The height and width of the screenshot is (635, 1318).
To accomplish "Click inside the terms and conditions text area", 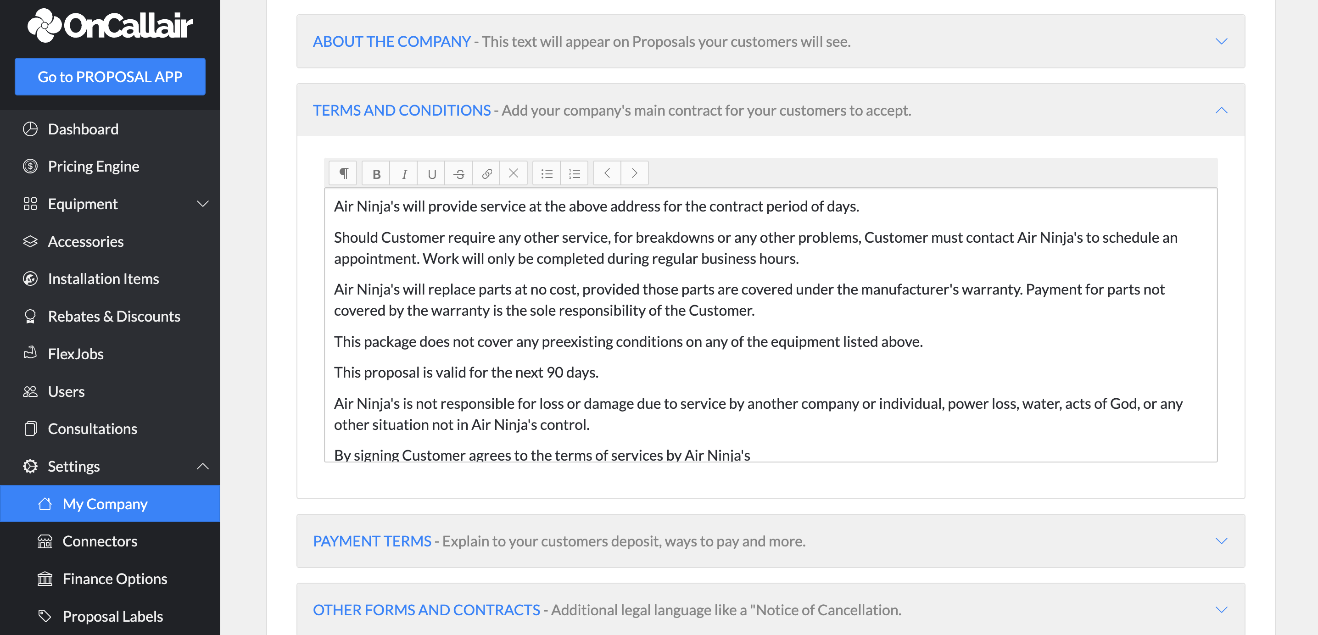I will pyautogui.click(x=771, y=325).
